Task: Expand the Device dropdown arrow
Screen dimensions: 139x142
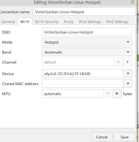Action: click(128, 73)
